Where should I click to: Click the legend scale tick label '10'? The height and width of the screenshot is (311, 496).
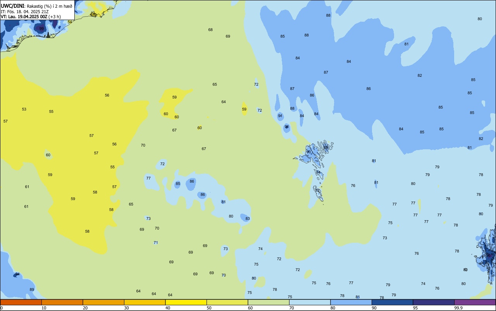[x=44, y=308]
